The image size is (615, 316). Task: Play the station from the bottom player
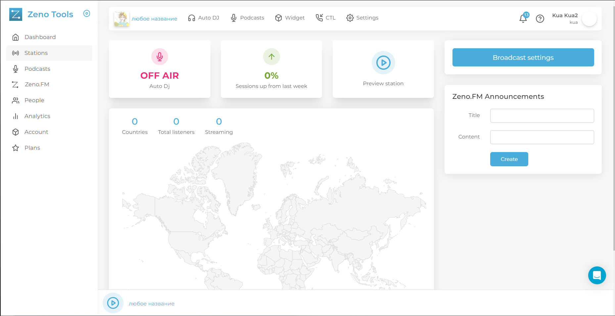point(113,303)
